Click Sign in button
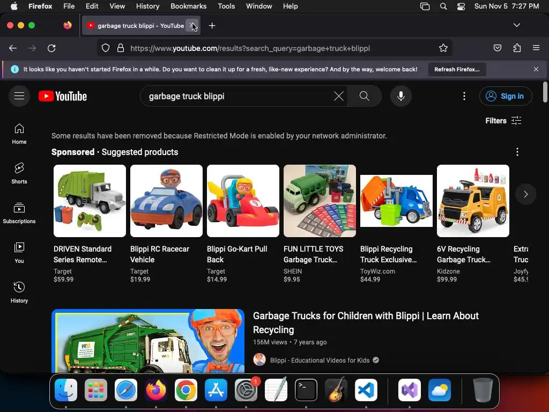 (x=506, y=96)
